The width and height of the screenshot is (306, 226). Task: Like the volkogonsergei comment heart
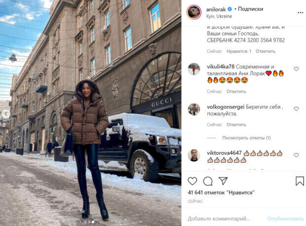click(296, 109)
